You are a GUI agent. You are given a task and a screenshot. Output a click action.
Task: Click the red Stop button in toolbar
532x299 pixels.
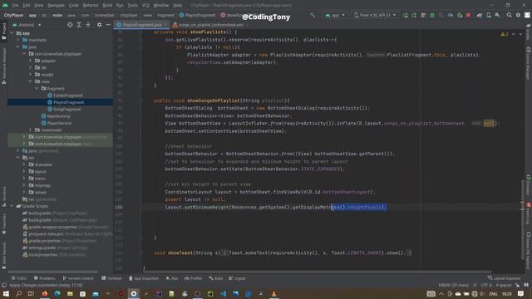click(468, 15)
